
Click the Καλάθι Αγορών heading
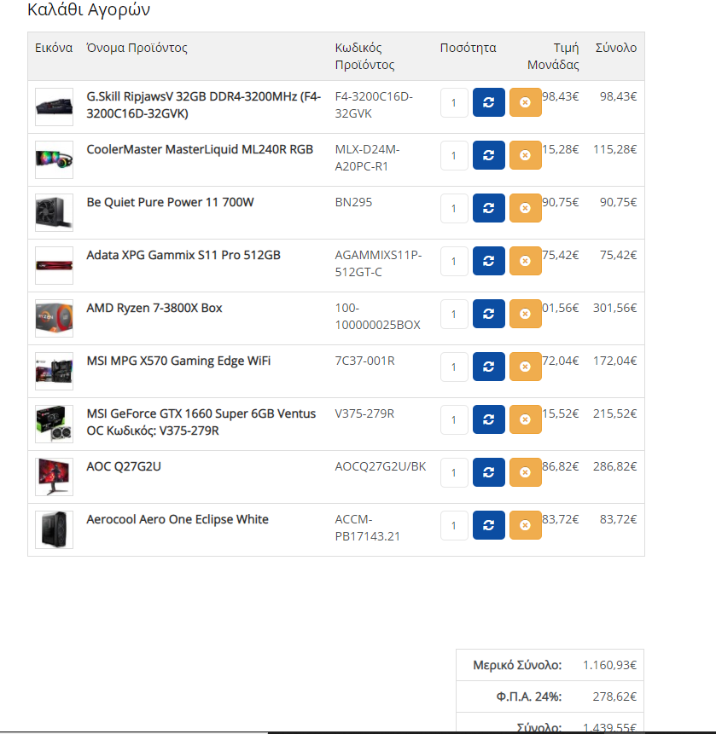click(89, 10)
